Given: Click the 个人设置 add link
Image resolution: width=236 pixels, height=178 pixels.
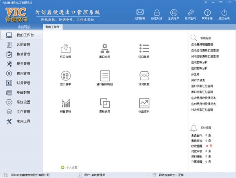Looking at the screenshot, I should tap(69, 167).
